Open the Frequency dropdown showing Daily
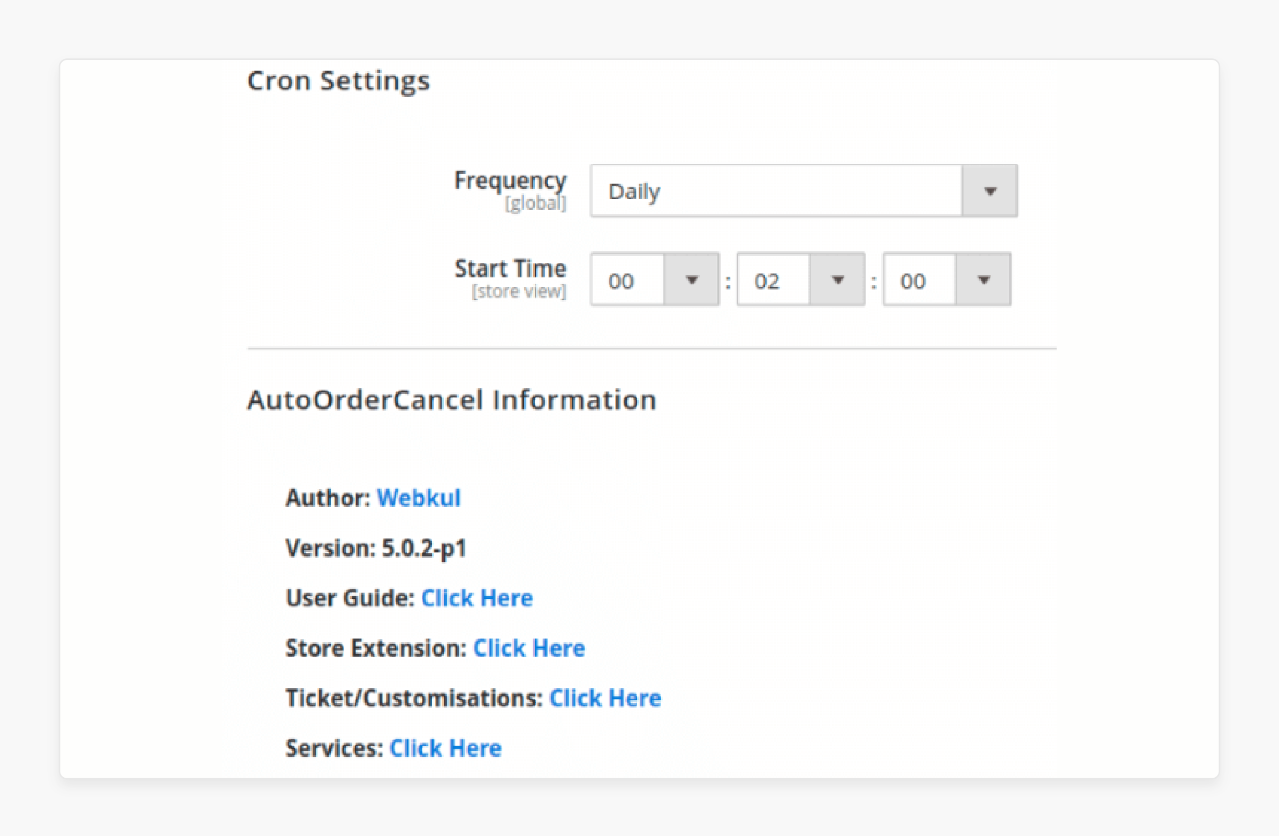 (804, 191)
